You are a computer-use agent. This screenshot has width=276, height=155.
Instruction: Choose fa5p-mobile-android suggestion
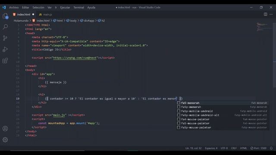[x=223, y=111]
